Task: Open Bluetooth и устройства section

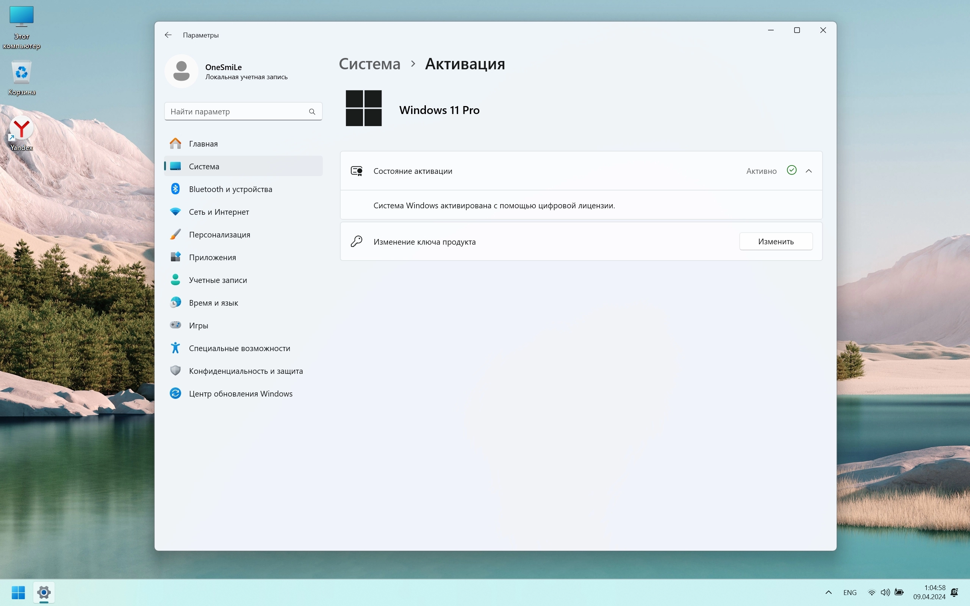Action: (x=230, y=189)
